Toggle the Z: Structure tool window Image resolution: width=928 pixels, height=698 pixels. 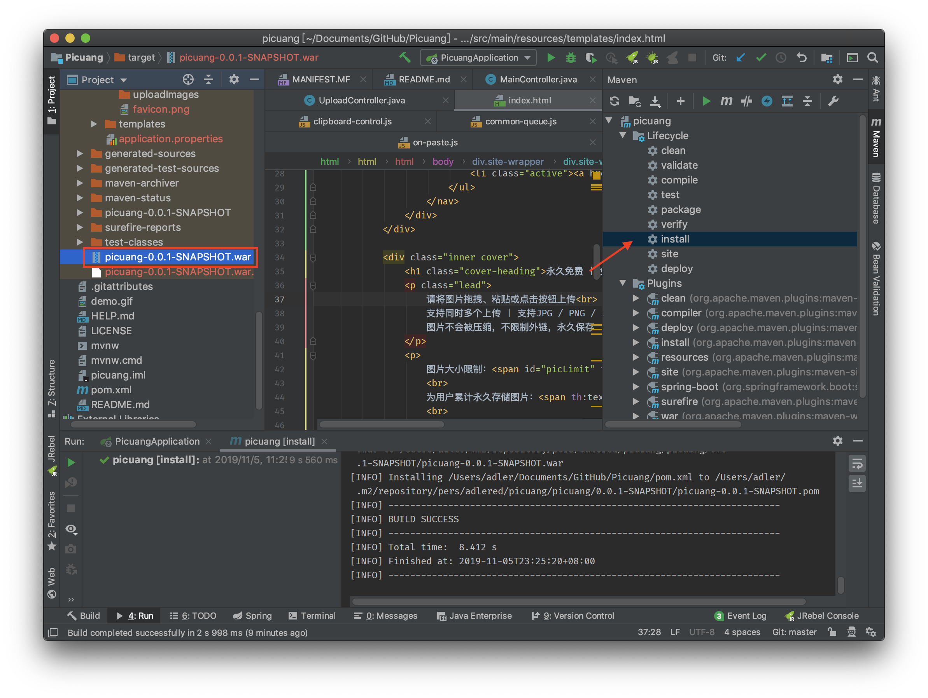pos(52,388)
